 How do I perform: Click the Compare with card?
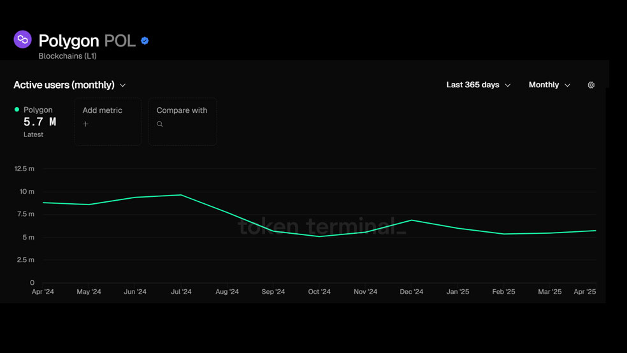click(x=183, y=122)
